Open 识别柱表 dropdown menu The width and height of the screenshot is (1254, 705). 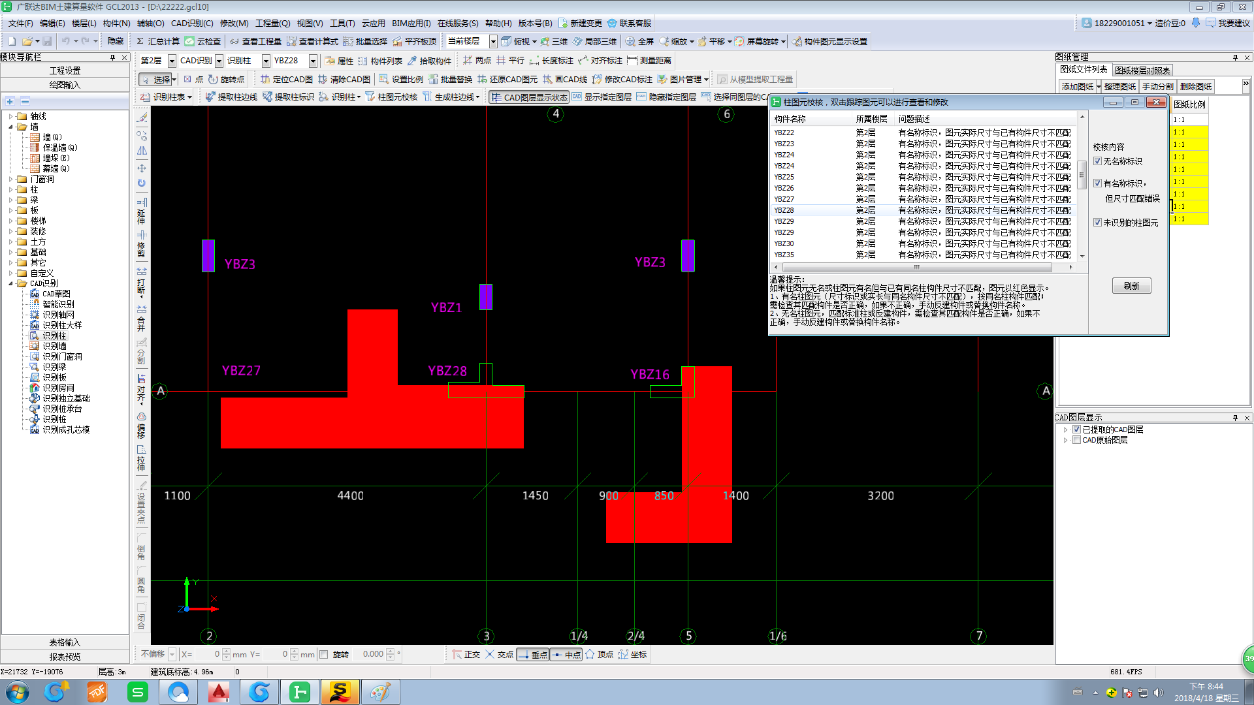167,97
